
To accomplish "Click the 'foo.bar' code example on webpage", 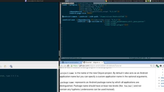I will (x=128, y=86).
